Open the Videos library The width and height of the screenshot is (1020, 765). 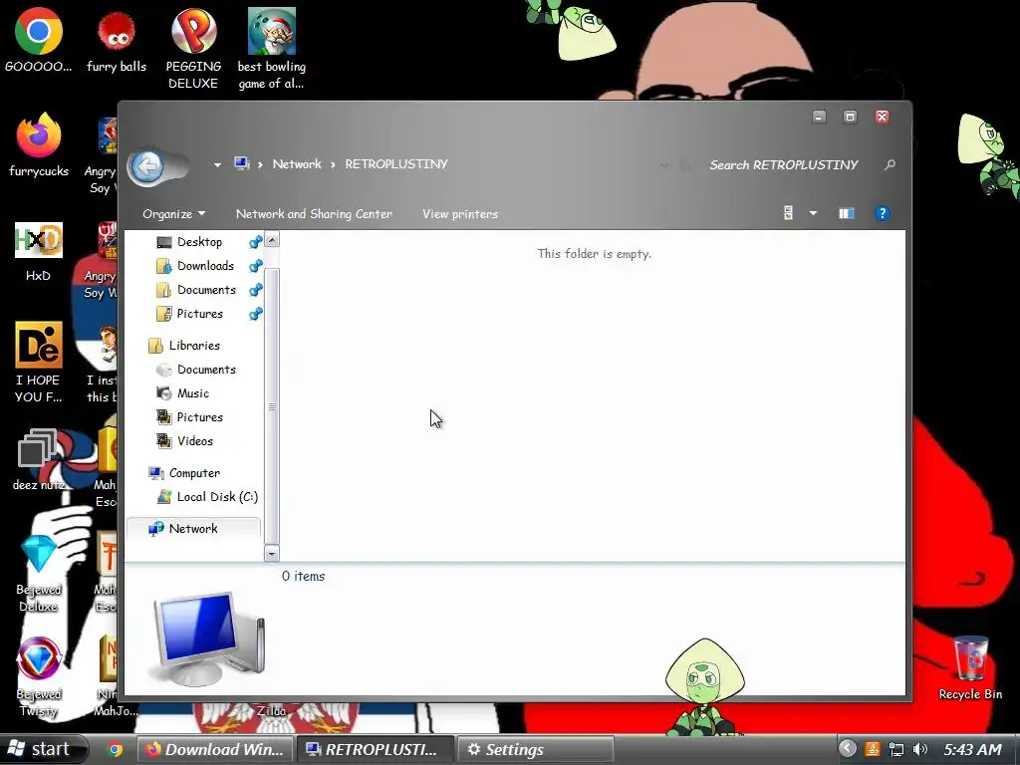pos(194,441)
